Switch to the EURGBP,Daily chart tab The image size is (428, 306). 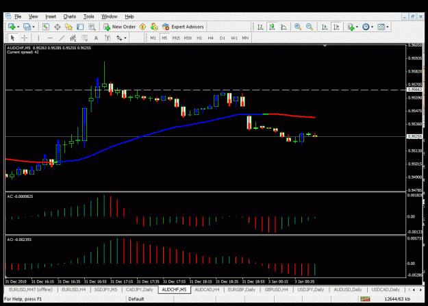click(242, 290)
